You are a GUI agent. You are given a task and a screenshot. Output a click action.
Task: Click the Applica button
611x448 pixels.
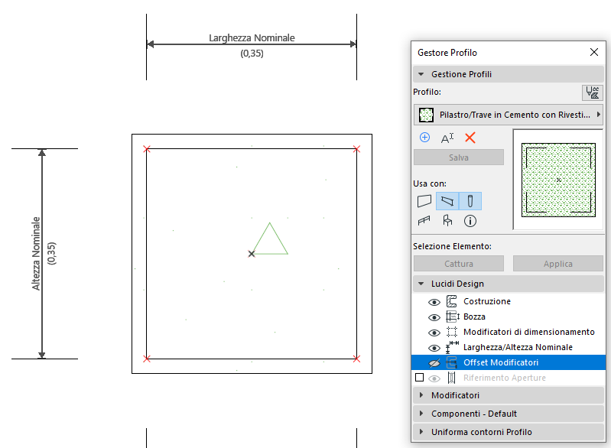[x=558, y=264]
